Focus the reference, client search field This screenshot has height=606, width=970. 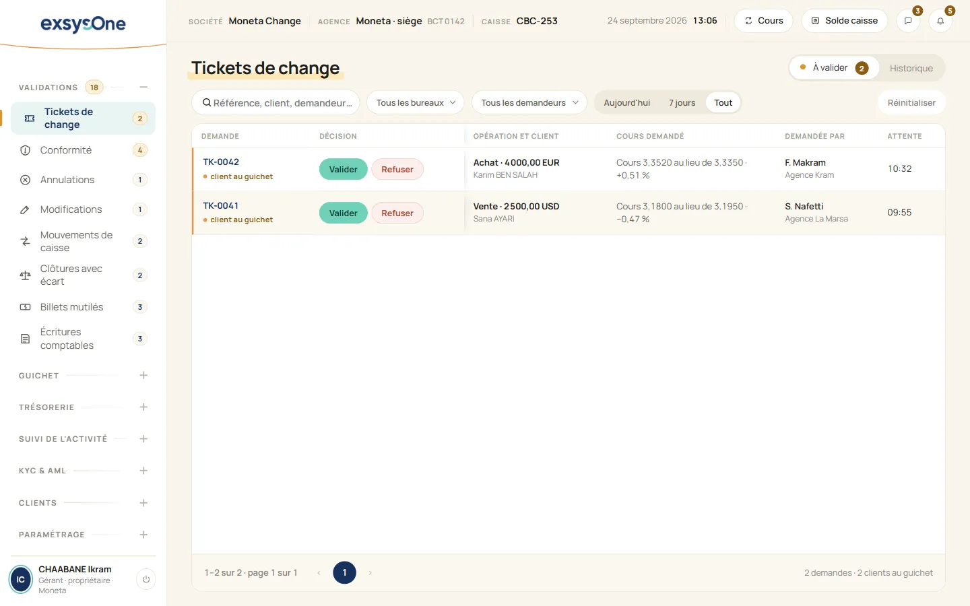click(276, 102)
